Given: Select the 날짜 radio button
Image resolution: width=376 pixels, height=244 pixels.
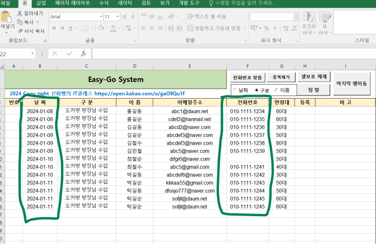Looking at the screenshot, I should point(235,90).
